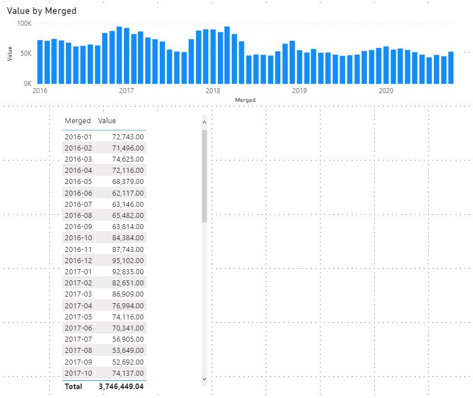Select the 2016-03 table row
473x398 pixels.
coord(104,159)
